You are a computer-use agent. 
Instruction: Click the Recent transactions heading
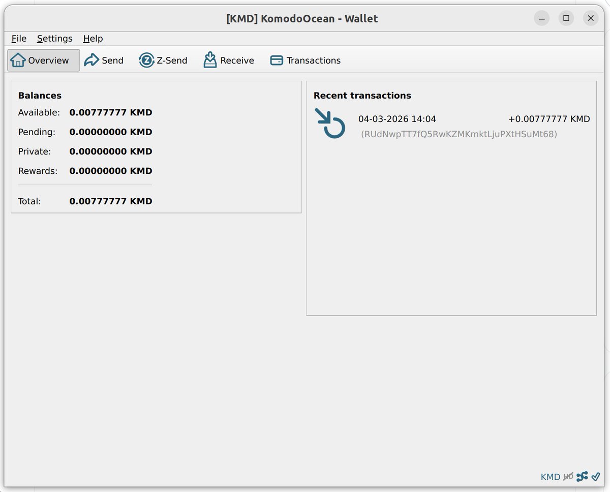point(362,96)
